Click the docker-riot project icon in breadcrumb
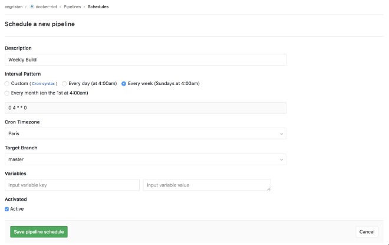The height and width of the screenshot is (245, 389). pos(32,6)
